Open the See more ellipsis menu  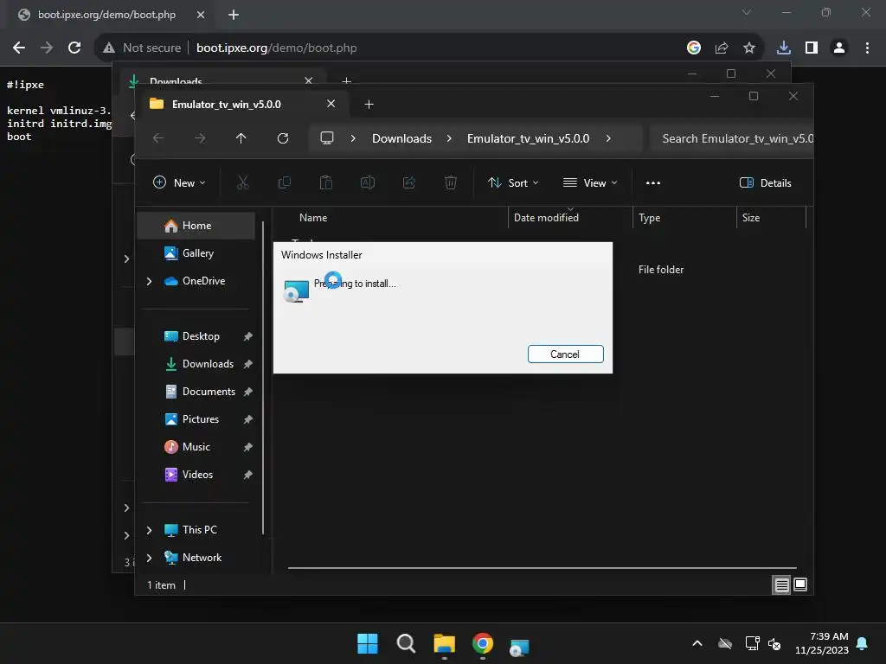point(652,182)
